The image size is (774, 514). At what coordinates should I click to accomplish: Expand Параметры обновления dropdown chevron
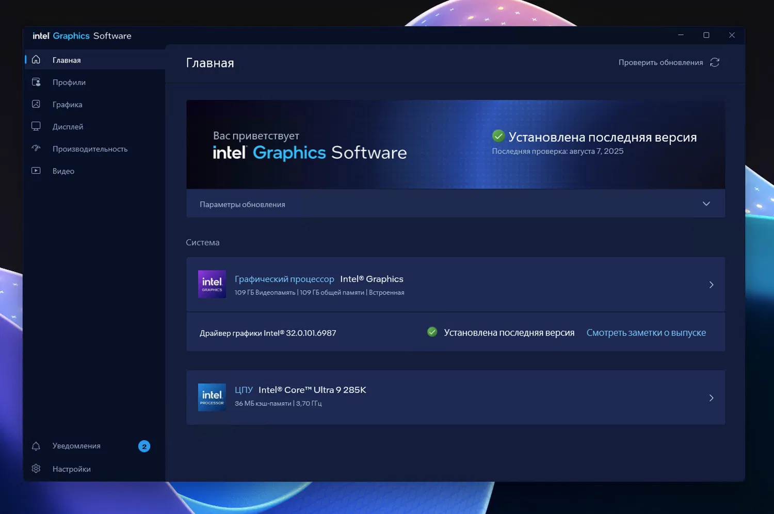(x=706, y=204)
